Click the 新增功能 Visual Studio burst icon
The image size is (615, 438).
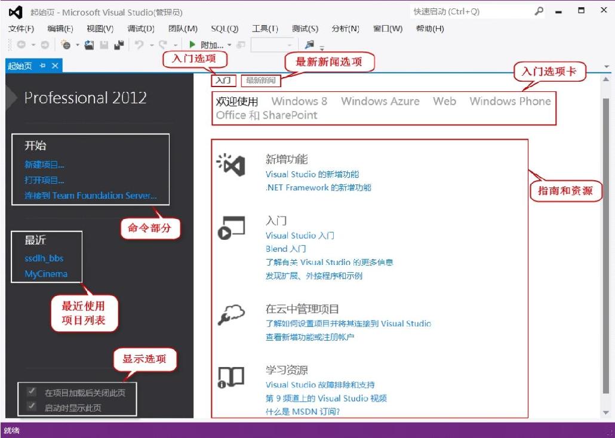coord(231,165)
